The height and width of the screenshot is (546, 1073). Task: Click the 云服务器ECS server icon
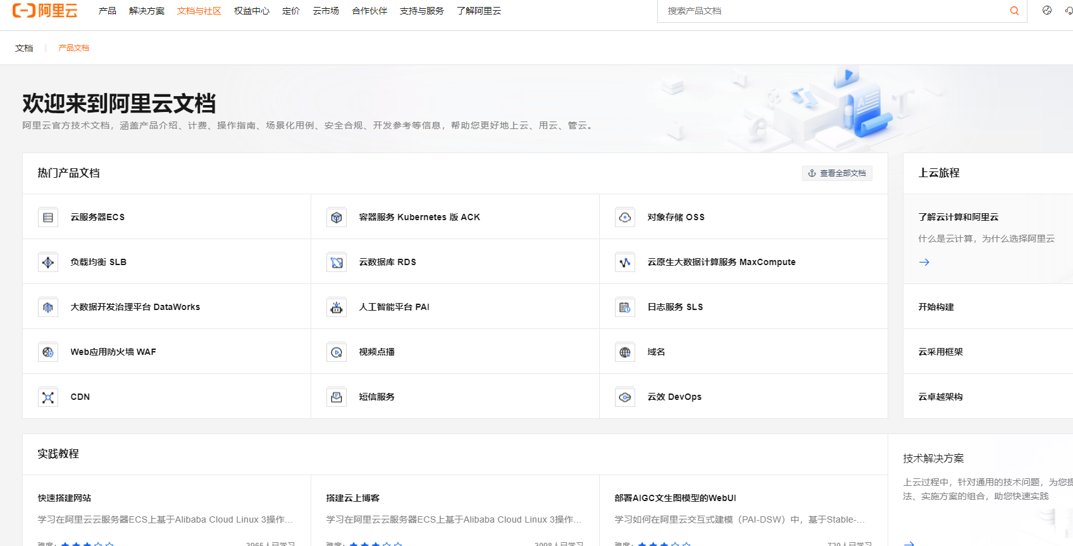tap(48, 217)
